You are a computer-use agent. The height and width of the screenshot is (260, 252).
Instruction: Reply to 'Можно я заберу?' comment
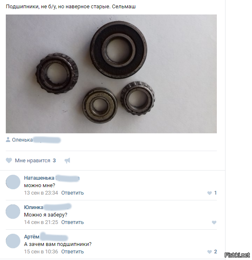72,222
